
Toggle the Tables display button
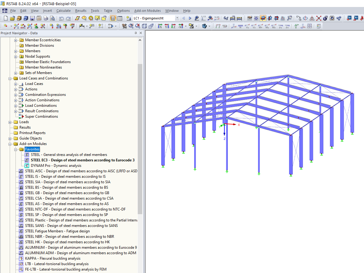(x=120, y=18)
